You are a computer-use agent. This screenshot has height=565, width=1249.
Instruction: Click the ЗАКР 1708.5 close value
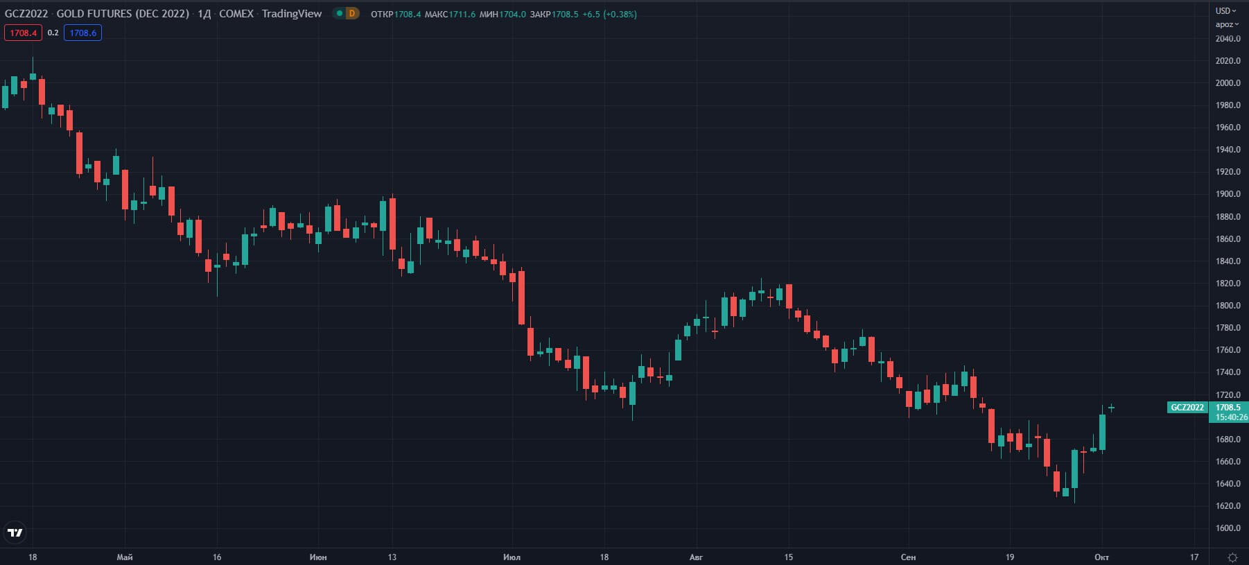pos(554,14)
